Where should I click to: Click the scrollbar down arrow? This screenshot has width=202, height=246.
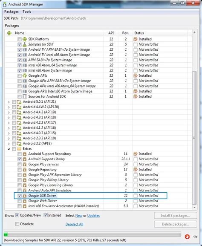click(x=194, y=207)
